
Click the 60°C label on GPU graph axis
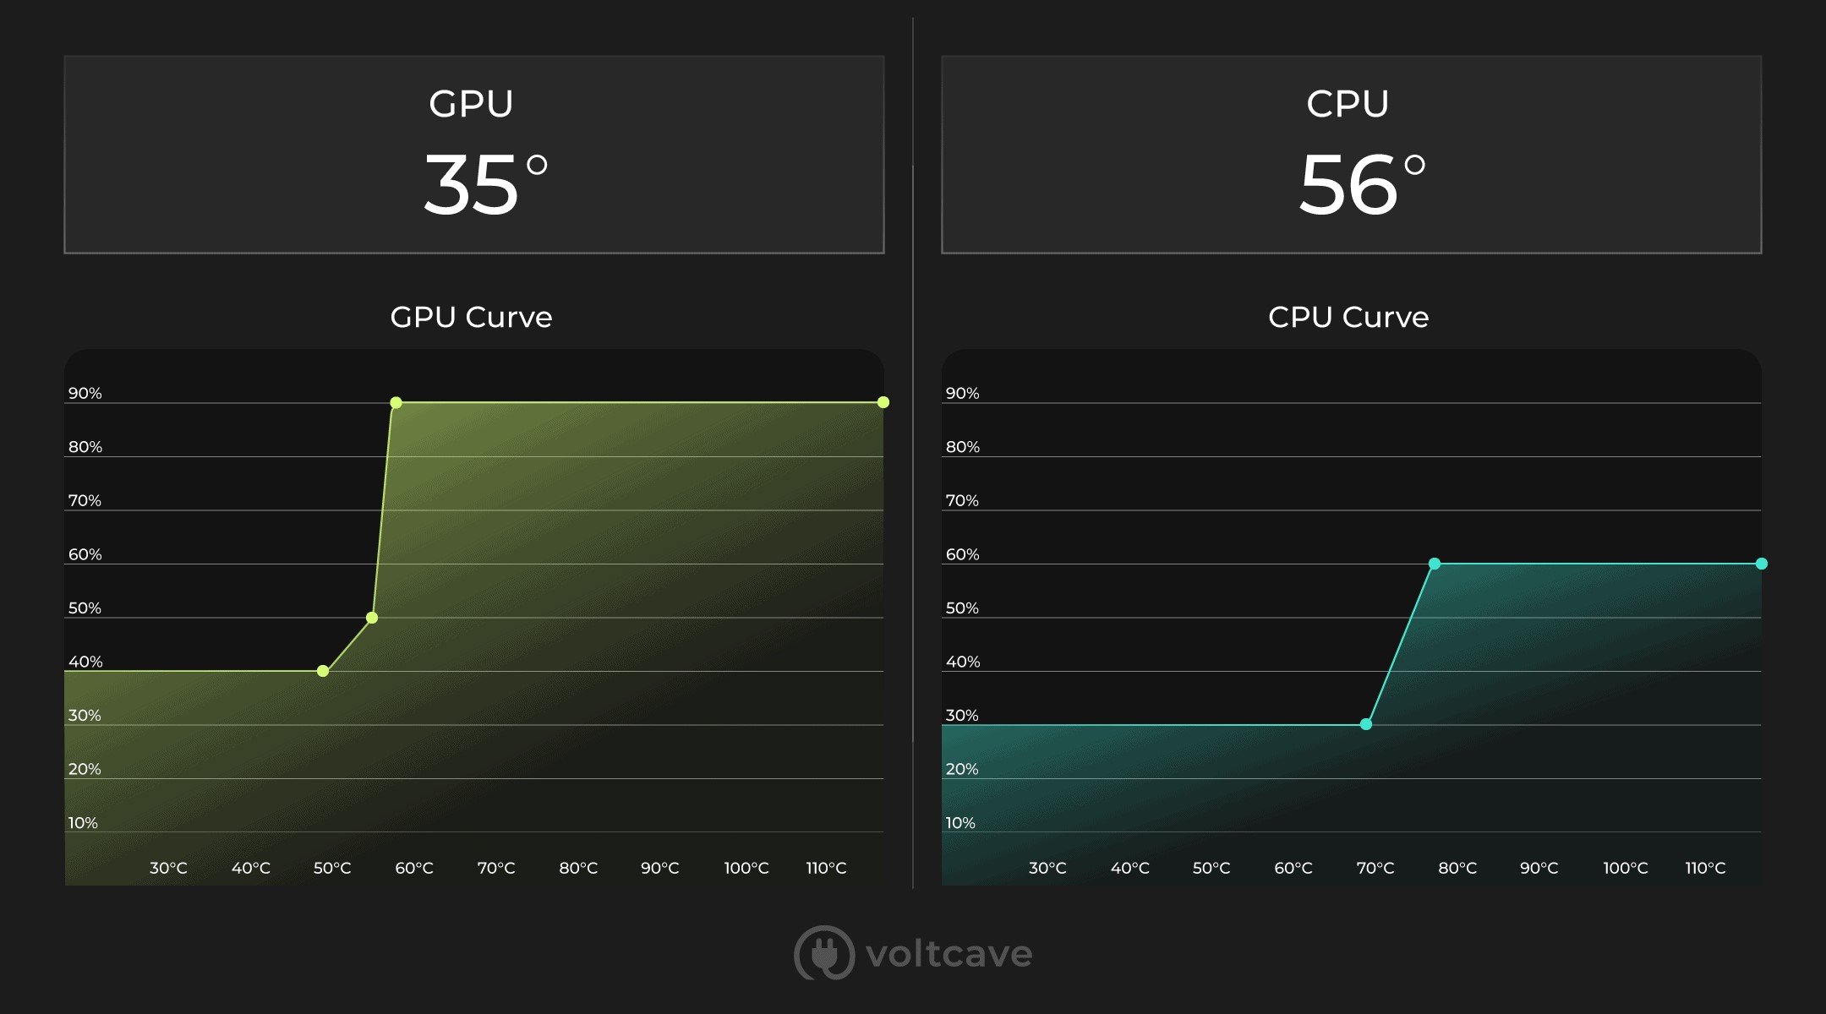point(414,868)
